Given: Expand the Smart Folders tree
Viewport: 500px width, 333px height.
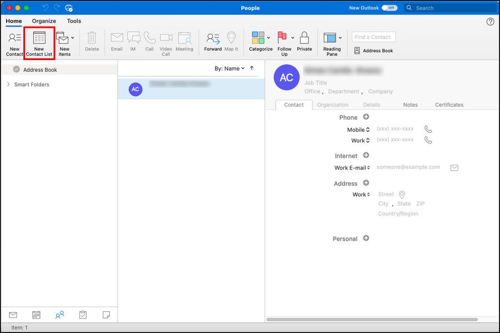Looking at the screenshot, I should click(x=8, y=85).
